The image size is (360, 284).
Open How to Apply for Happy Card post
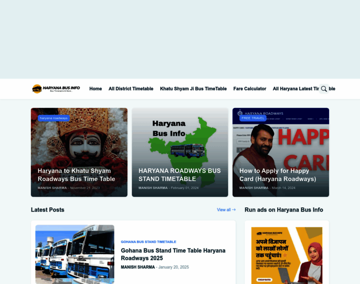click(278, 175)
